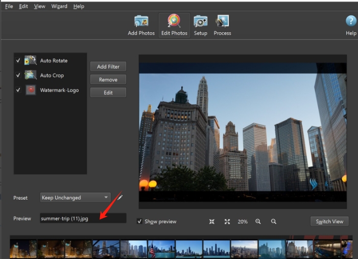Click the Remove button

[108, 80]
